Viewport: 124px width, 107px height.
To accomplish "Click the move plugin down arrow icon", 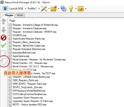I will (4, 30).
